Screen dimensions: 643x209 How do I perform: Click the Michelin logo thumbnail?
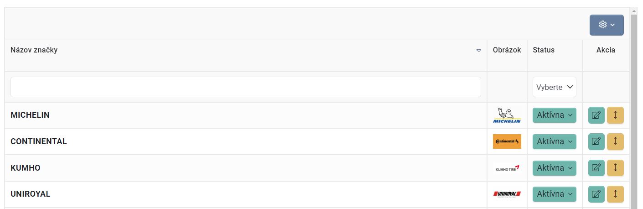click(x=507, y=115)
